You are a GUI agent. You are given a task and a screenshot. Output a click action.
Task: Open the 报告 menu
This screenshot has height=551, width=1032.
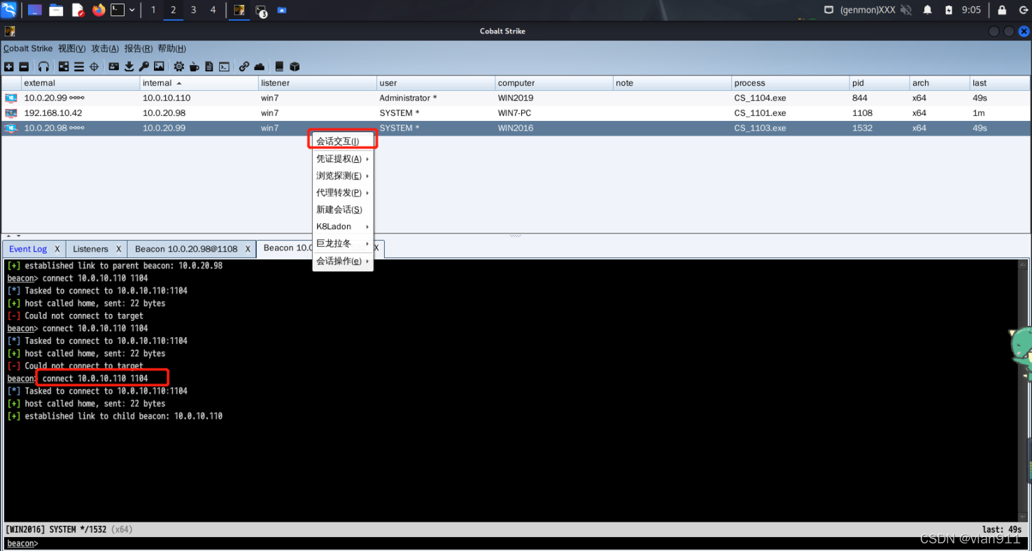coord(139,48)
